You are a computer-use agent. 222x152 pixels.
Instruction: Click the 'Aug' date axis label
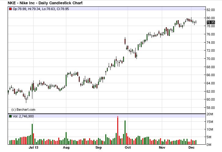point(66,147)
